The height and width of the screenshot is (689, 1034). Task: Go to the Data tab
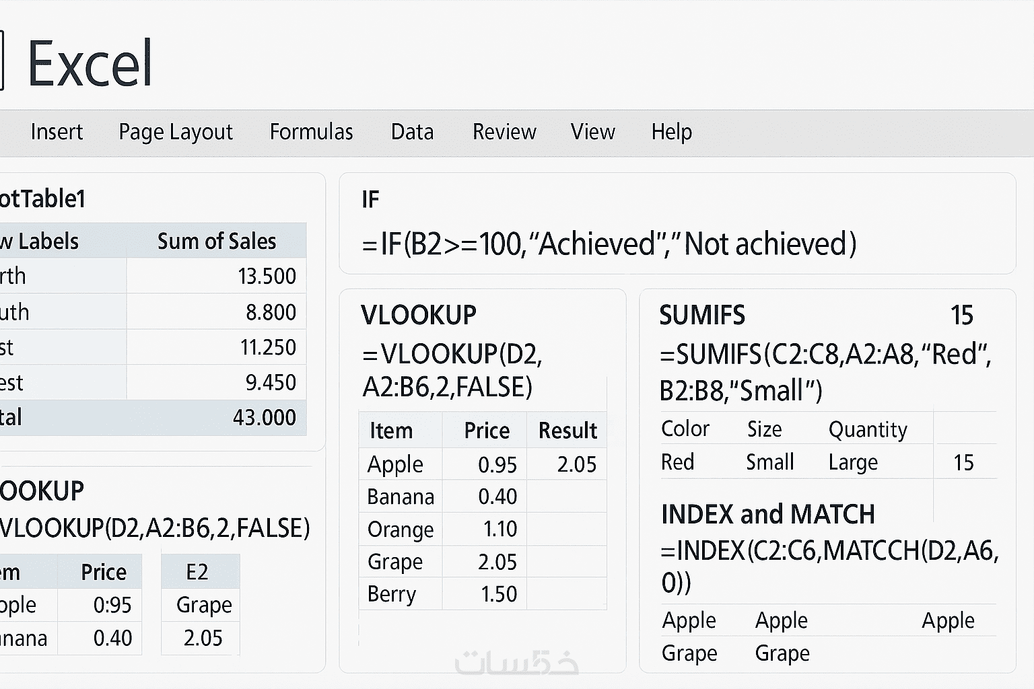(x=412, y=132)
